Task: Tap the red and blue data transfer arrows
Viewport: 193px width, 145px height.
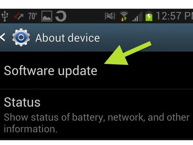Action: (x=18, y=16)
